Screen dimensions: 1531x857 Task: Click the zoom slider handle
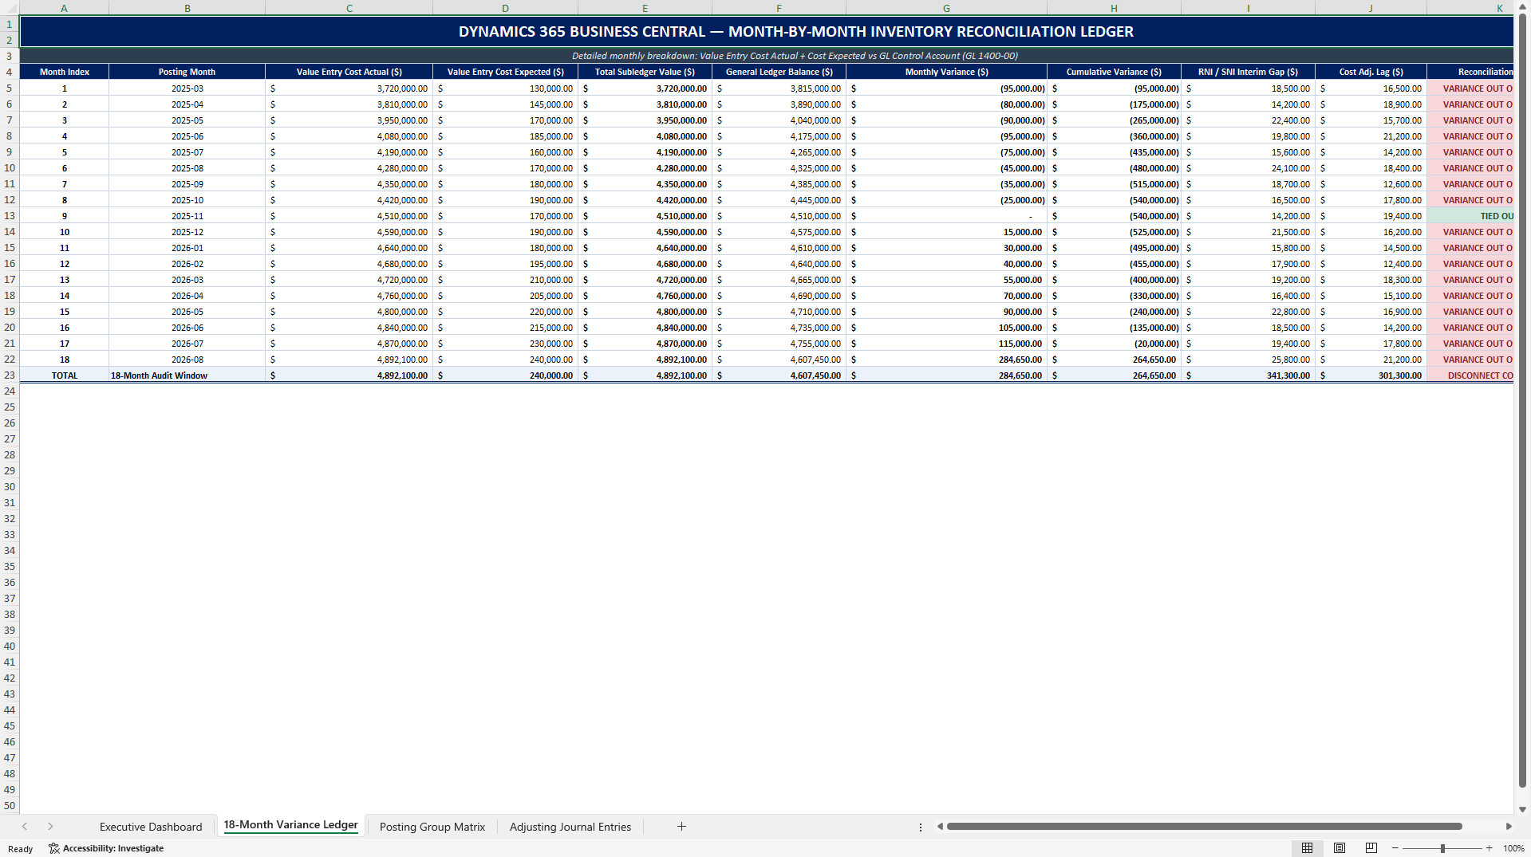point(1442,848)
